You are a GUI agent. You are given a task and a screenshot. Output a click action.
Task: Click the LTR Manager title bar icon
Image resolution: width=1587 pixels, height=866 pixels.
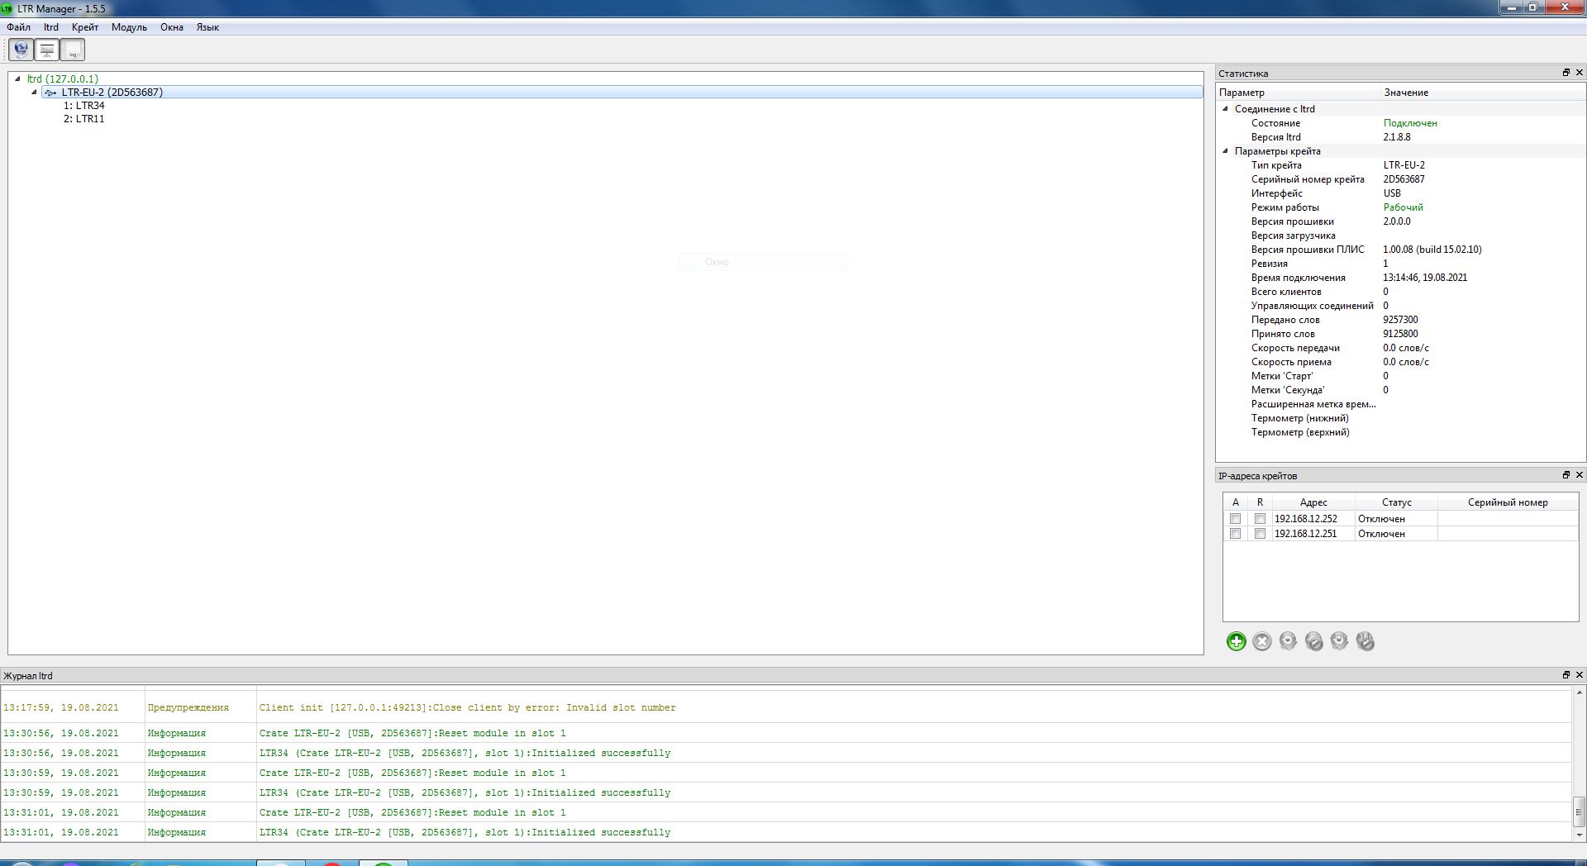pos(7,8)
